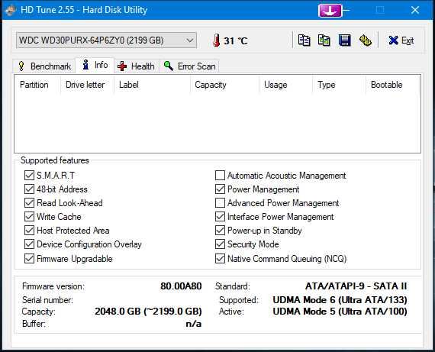This screenshot has width=435, height=352.
Task: Toggle the Firmware Upgradable checkbox
Action: coord(29,259)
